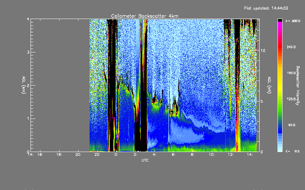Screen dimensions: 305x190
Task: Click the left 'AGL (km)' axis label
Action: point(24,85)
